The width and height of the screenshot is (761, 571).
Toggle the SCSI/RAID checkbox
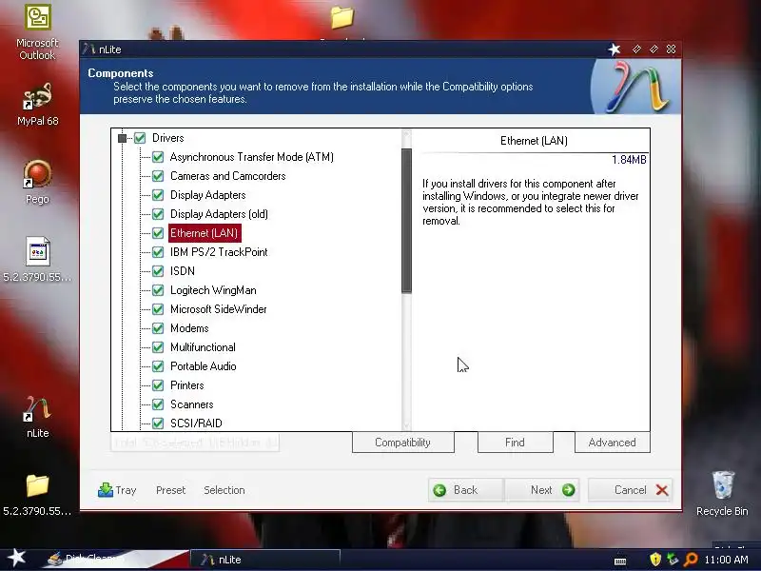[158, 423]
